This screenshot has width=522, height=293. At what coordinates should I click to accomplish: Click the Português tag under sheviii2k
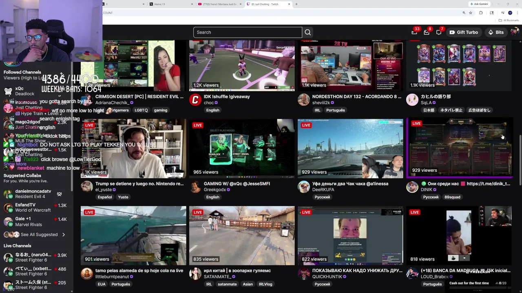(x=336, y=110)
